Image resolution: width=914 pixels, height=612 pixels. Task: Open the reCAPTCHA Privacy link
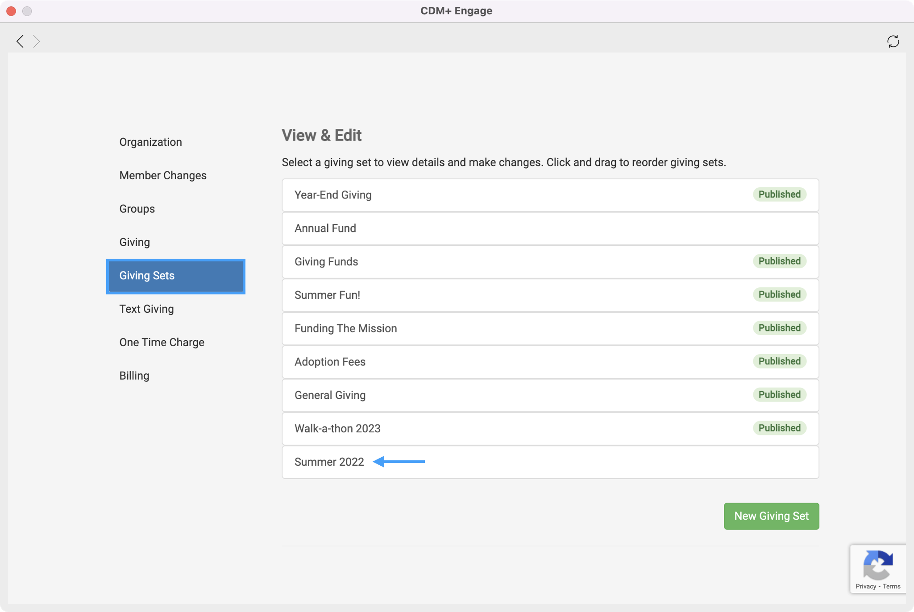coord(866,587)
